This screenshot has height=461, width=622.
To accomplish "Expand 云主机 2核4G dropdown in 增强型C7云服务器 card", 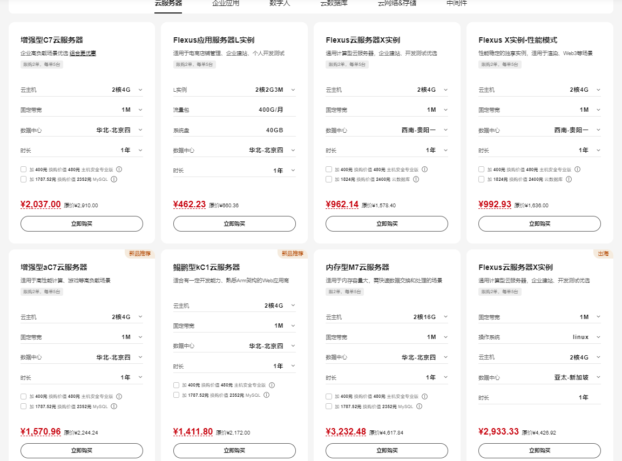I will pyautogui.click(x=82, y=90).
